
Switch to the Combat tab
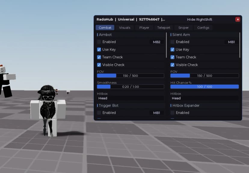[x=105, y=28]
